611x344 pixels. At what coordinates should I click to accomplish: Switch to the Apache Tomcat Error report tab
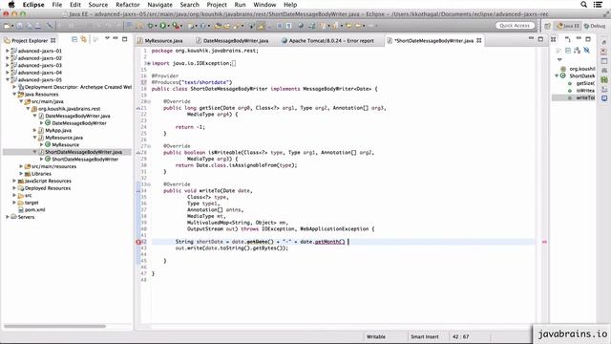[x=327, y=40]
